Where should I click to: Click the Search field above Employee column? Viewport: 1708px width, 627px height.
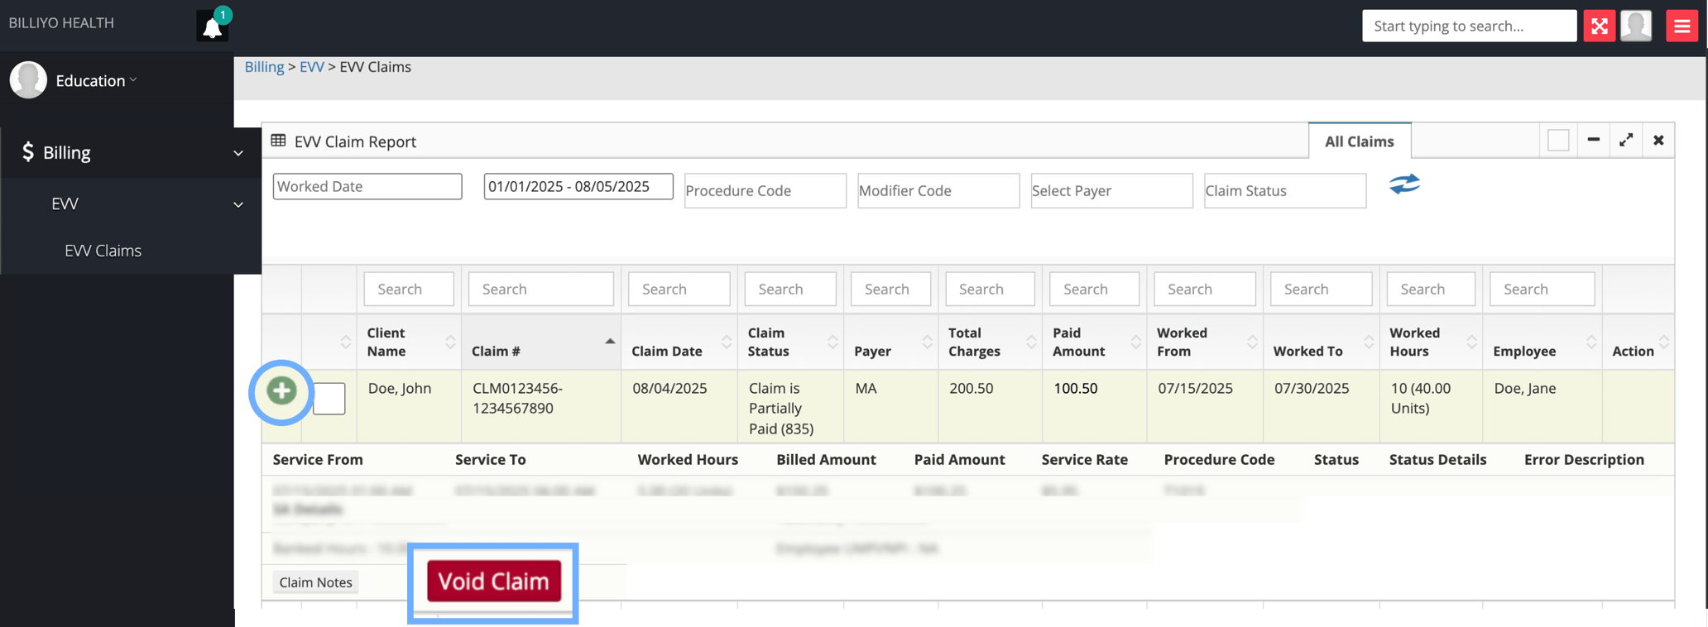[1542, 289]
